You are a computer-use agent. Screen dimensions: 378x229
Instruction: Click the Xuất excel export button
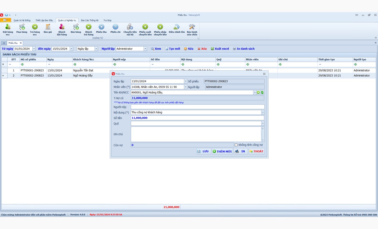[220, 49]
